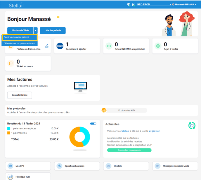Image resolution: width=201 pixels, height=184 pixels.
Task: Click the invoice transmit upload icon
Action: coord(47,46)
